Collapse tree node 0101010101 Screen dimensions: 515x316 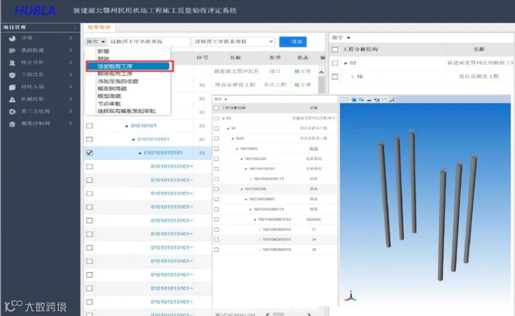[x=133, y=140]
